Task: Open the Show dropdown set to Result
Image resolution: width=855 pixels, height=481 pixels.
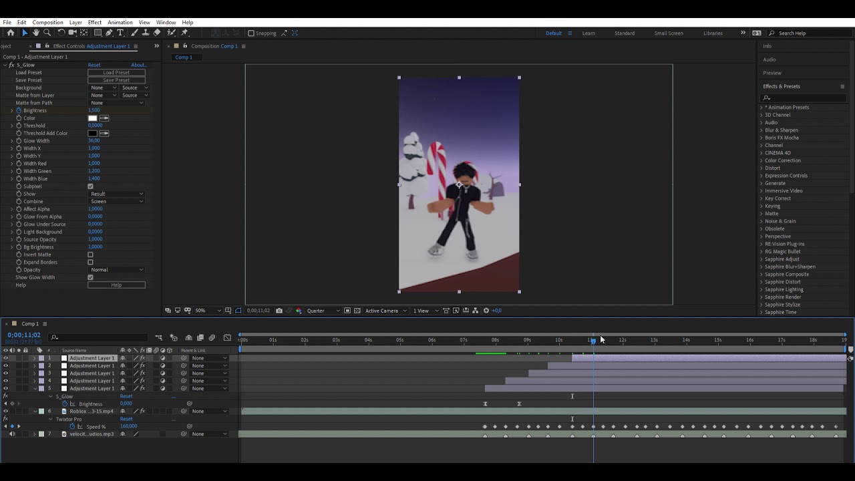Action: click(x=116, y=194)
